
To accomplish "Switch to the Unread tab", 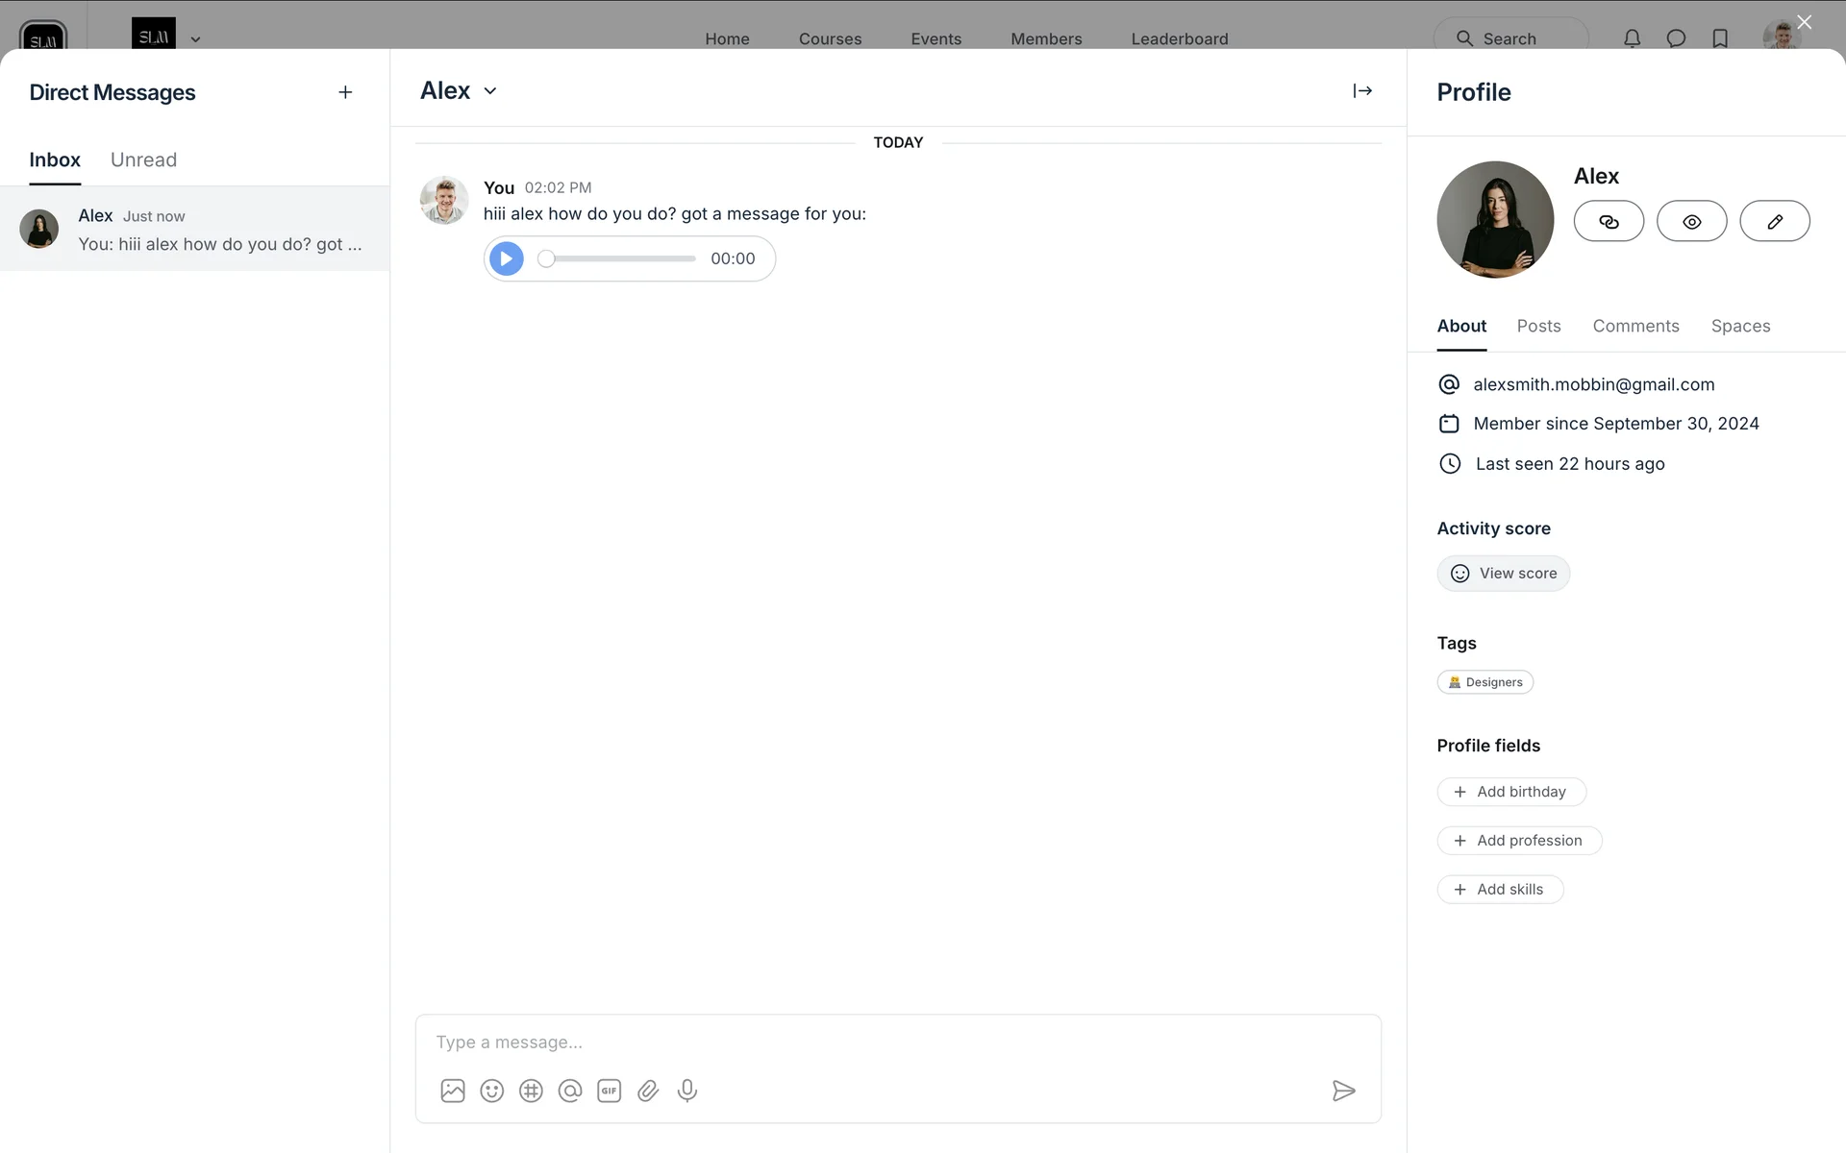I will [x=143, y=159].
